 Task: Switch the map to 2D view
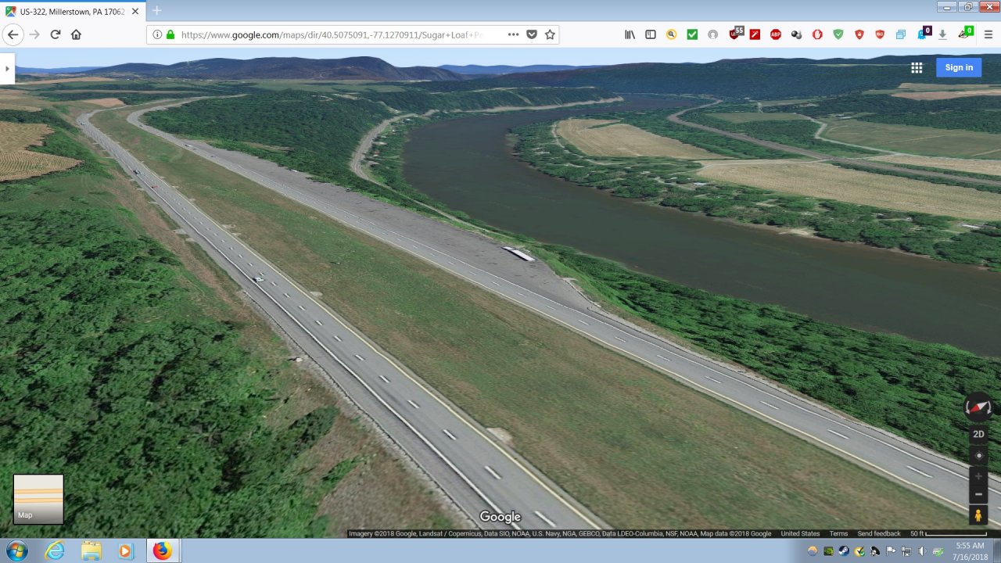coord(978,434)
